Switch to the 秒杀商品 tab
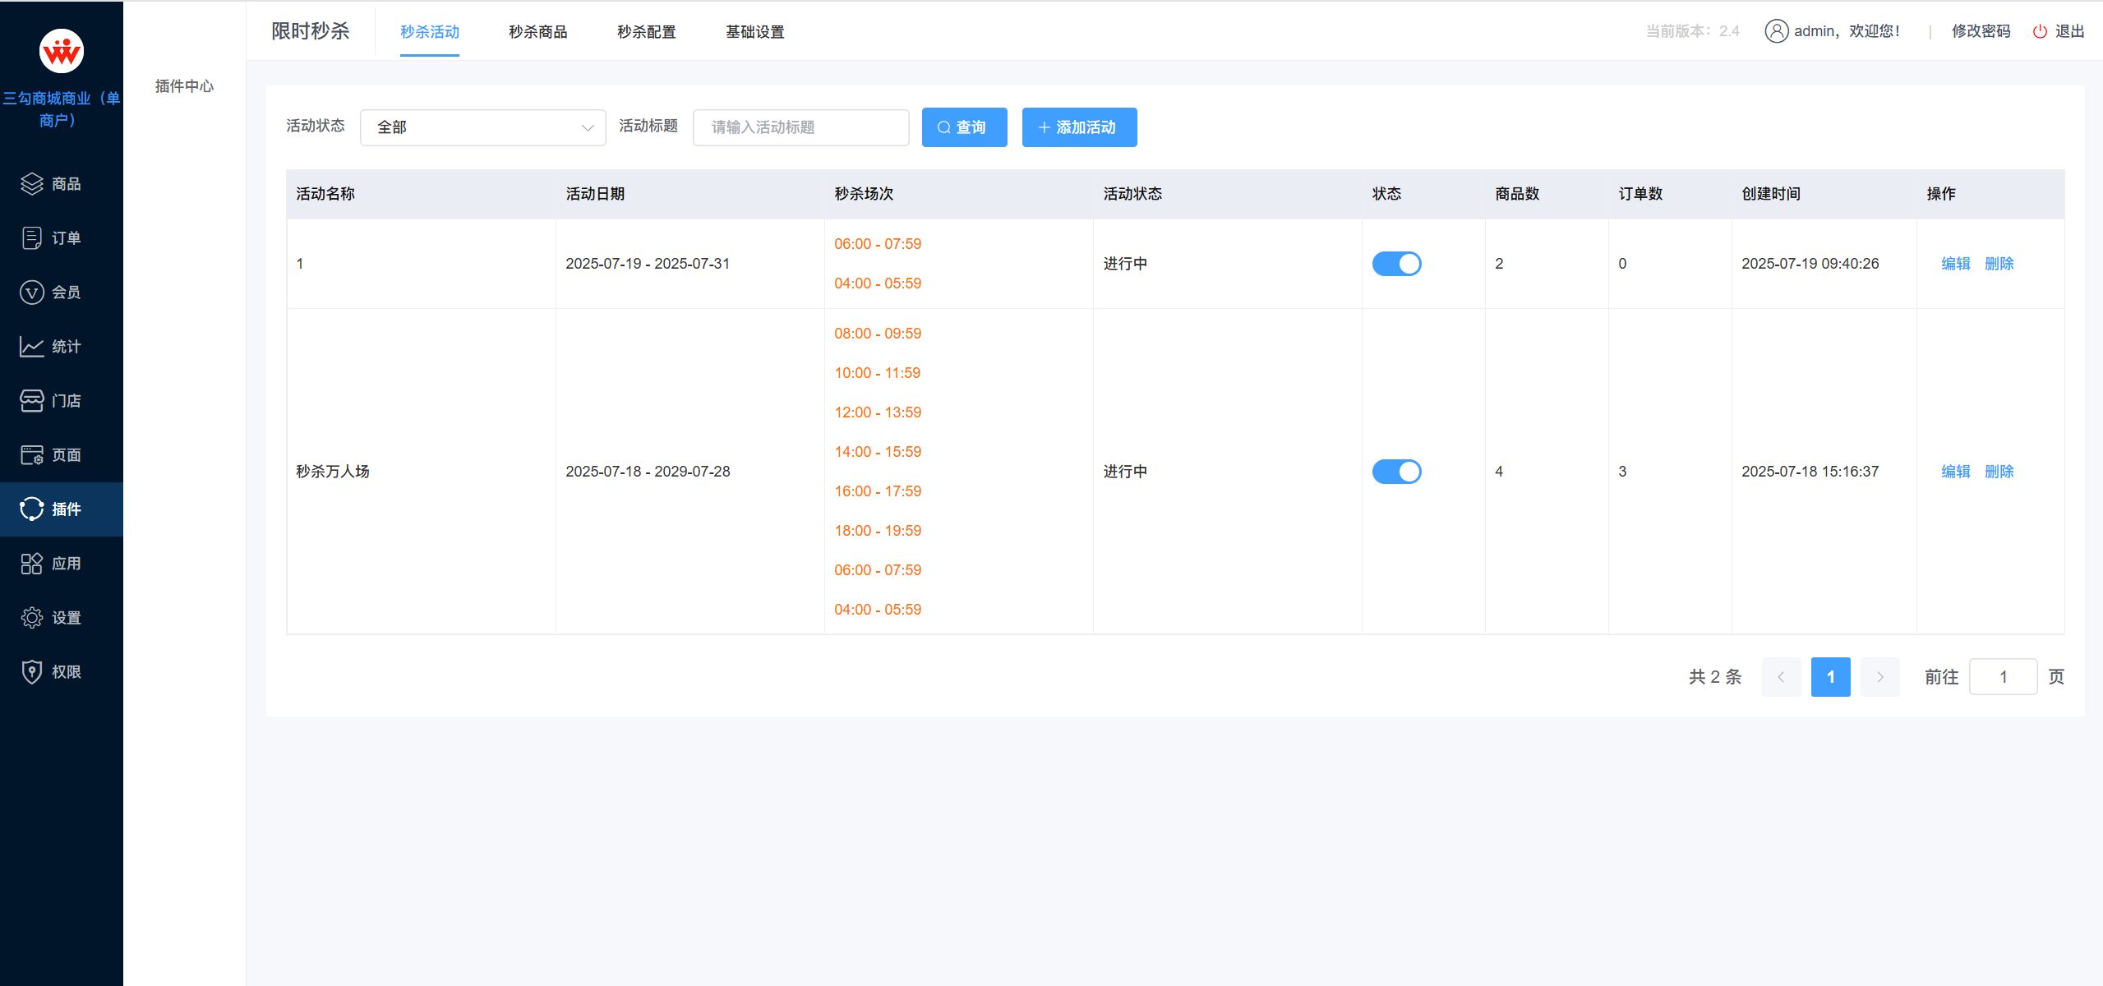Viewport: 2103px width, 986px height. point(537,32)
